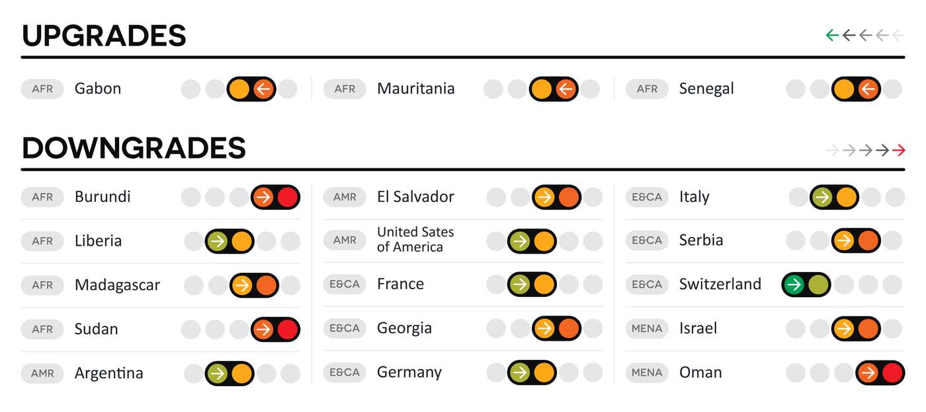Click the E&CA tag beside France

345,285
